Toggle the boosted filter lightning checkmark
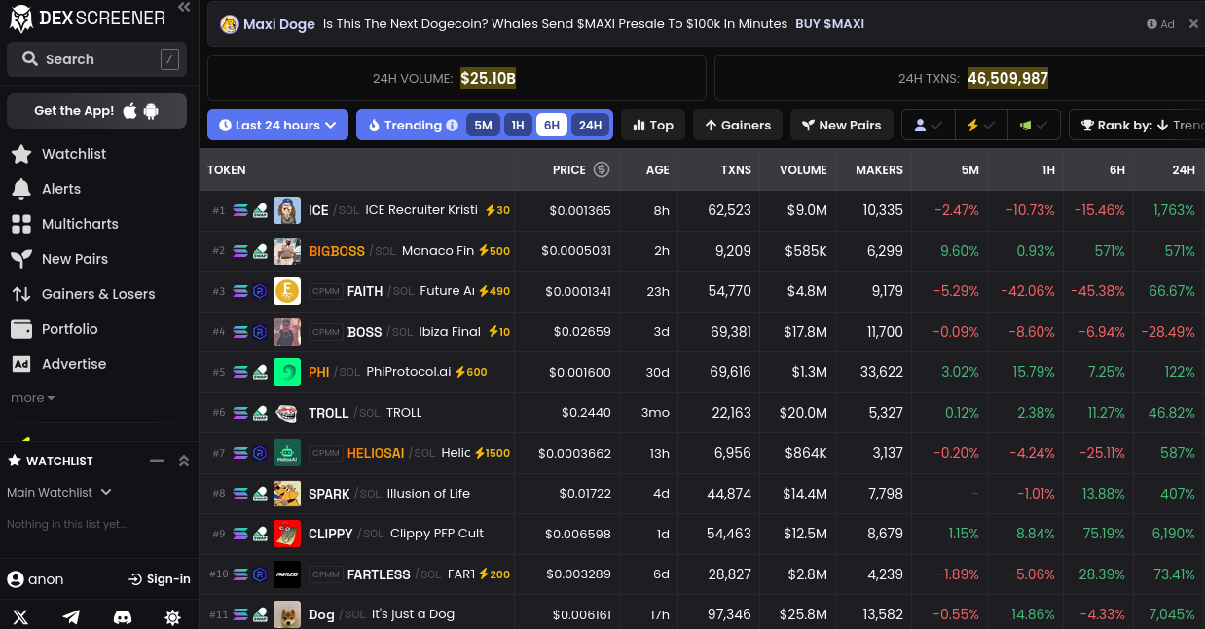Viewport: 1205px width, 629px height. (x=980, y=126)
